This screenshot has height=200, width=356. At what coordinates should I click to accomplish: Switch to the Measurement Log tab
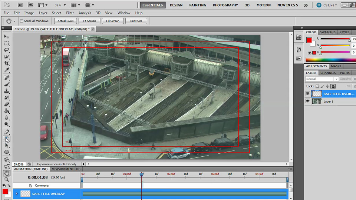pos(66,169)
